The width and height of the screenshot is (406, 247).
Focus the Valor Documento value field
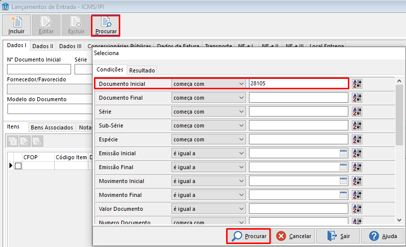point(299,209)
